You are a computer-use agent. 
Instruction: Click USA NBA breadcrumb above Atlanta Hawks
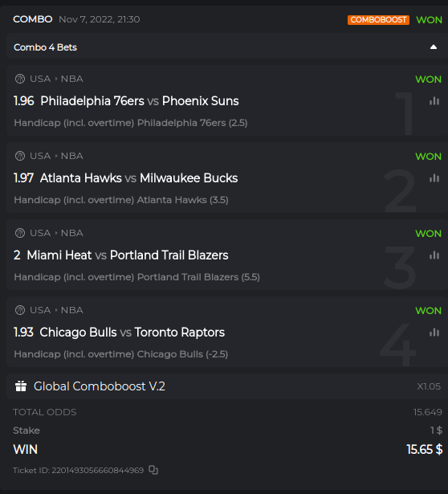tap(56, 156)
